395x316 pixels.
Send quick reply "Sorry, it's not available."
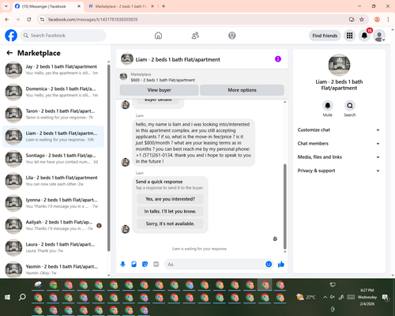click(x=170, y=224)
